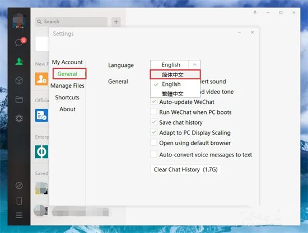The height and width of the screenshot is (233, 308).
Task: Toggle Auto-convert voice messages to text
Action: point(154,154)
